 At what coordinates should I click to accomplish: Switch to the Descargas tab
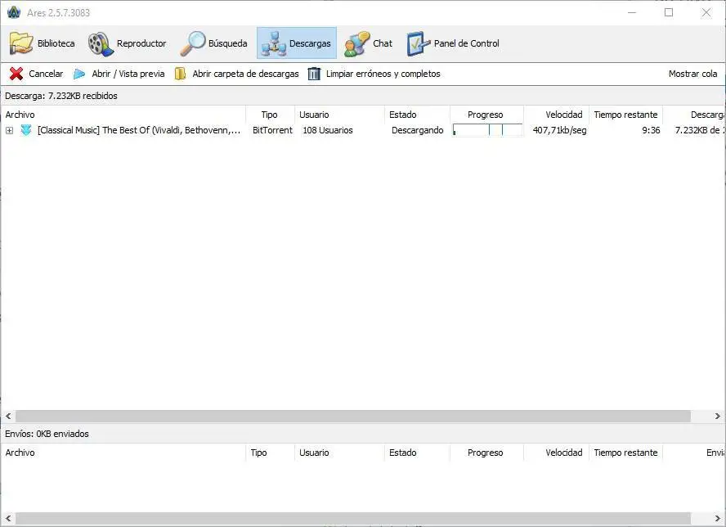pyautogui.click(x=297, y=43)
